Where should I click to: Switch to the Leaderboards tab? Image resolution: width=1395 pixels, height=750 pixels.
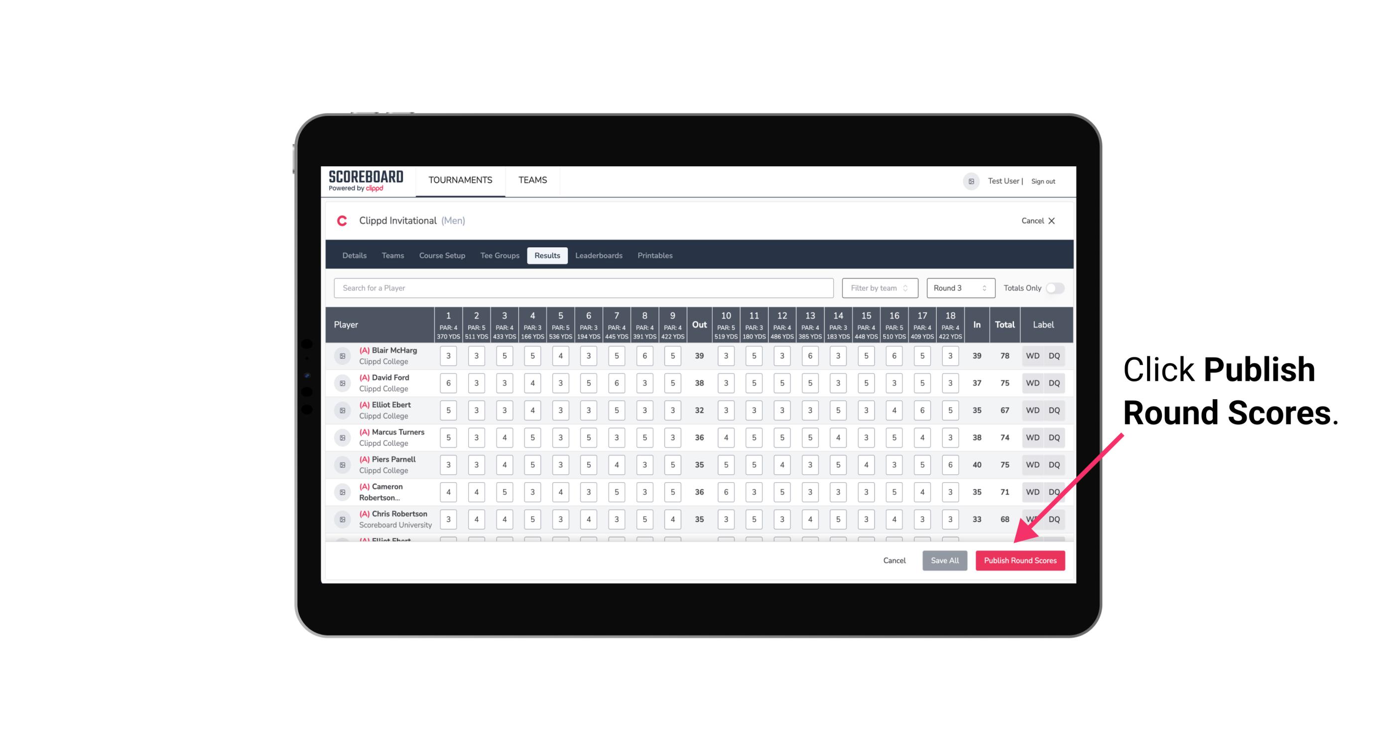pos(598,256)
